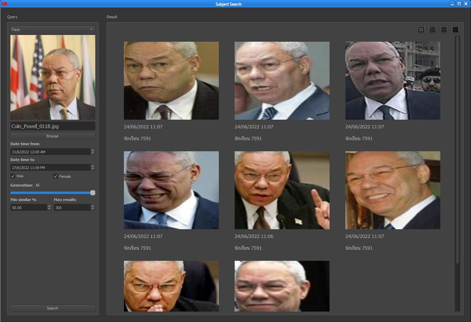Screen dimensions: 471x322
Task: Click นักเรียน 7591 label under beret-soldier photo
Action: click(x=359, y=138)
